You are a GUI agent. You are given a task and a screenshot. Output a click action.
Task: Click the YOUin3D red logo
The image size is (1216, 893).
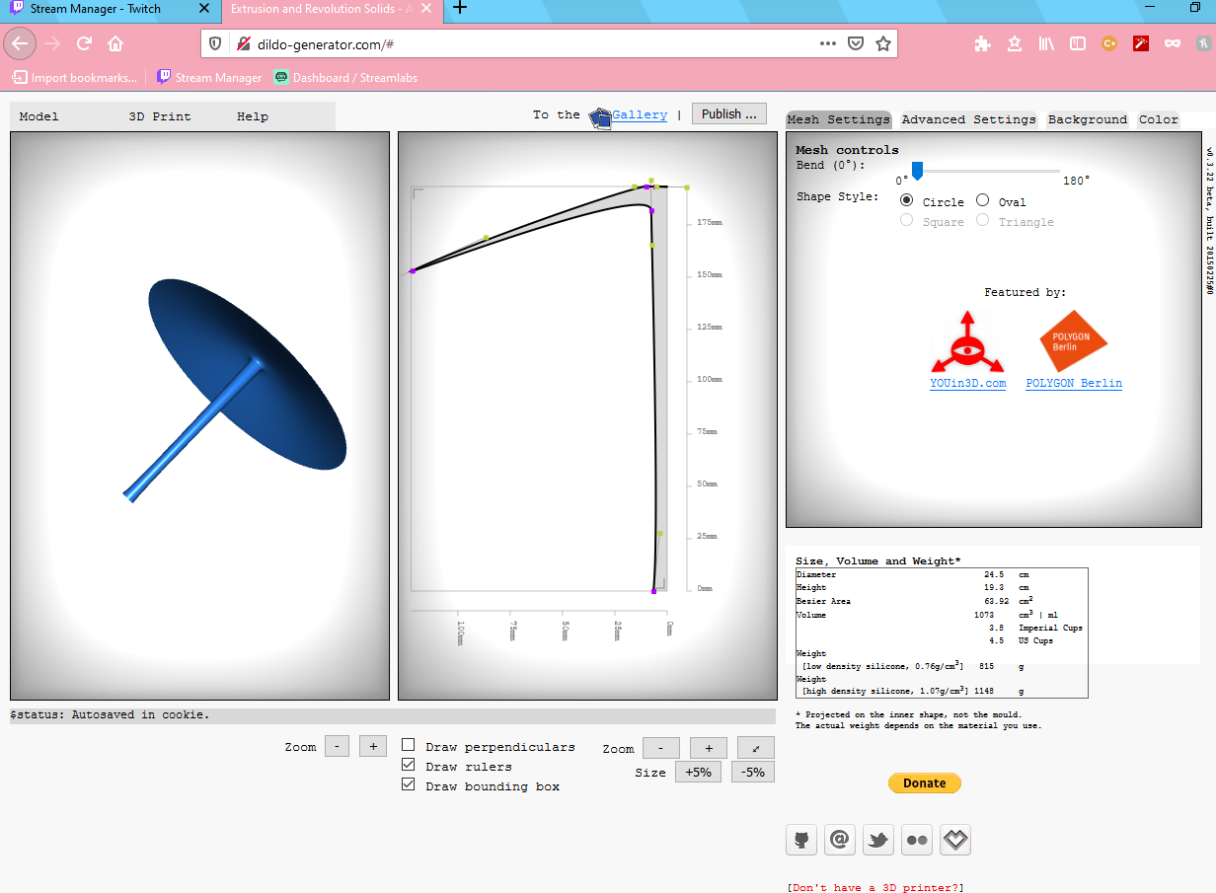(x=967, y=342)
